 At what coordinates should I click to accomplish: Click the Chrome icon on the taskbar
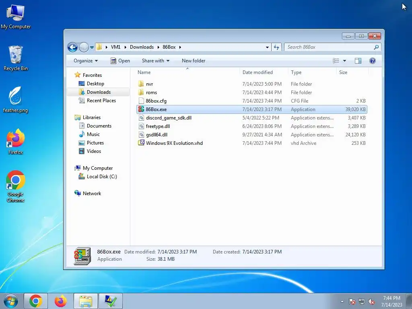tap(36, 301)
